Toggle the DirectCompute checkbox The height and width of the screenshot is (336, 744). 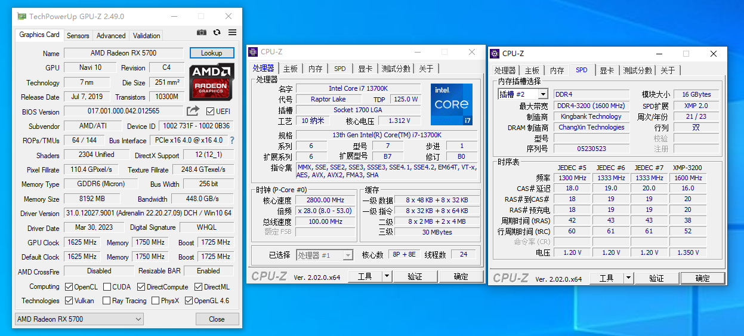(141, 287)
